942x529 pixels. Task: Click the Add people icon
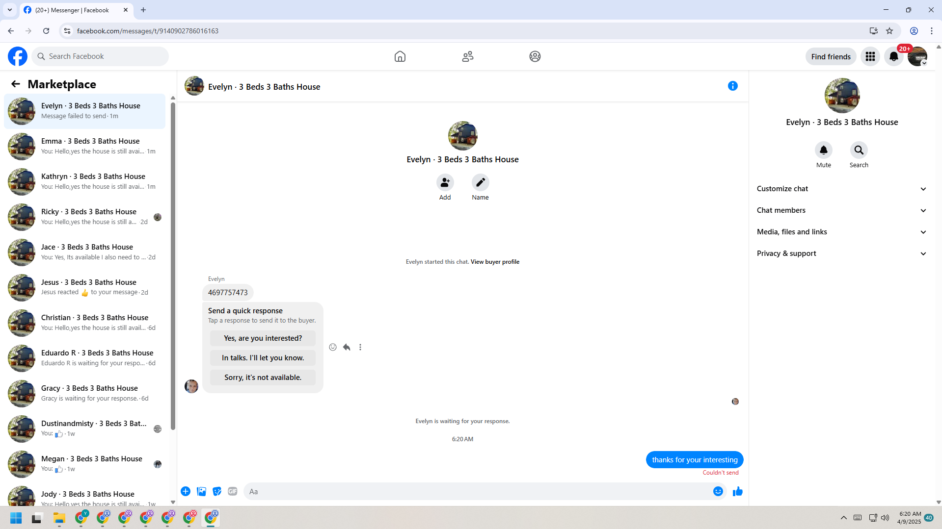click(445, 182)
